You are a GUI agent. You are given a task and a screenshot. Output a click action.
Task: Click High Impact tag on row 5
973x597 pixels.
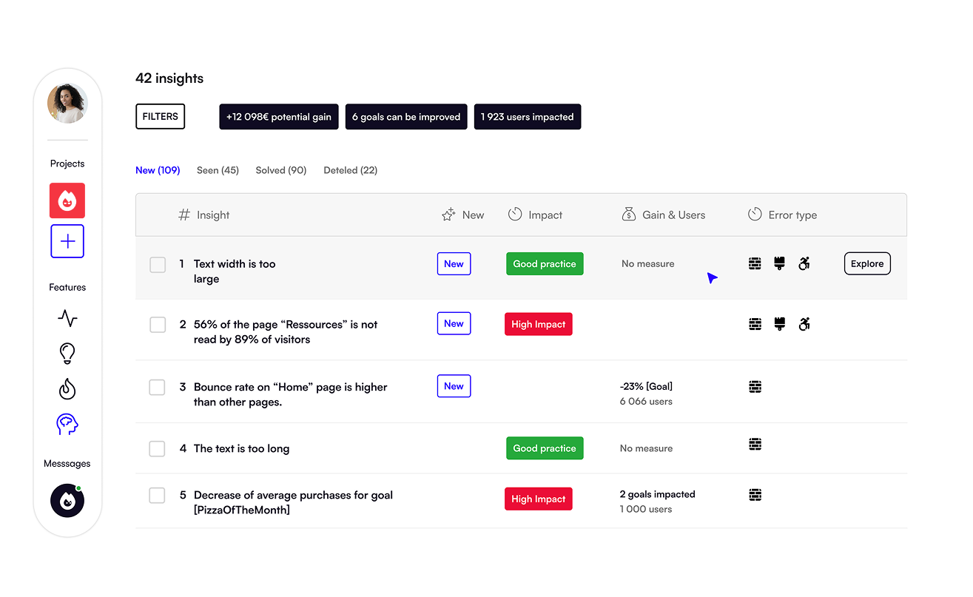[x=538, y=499]
